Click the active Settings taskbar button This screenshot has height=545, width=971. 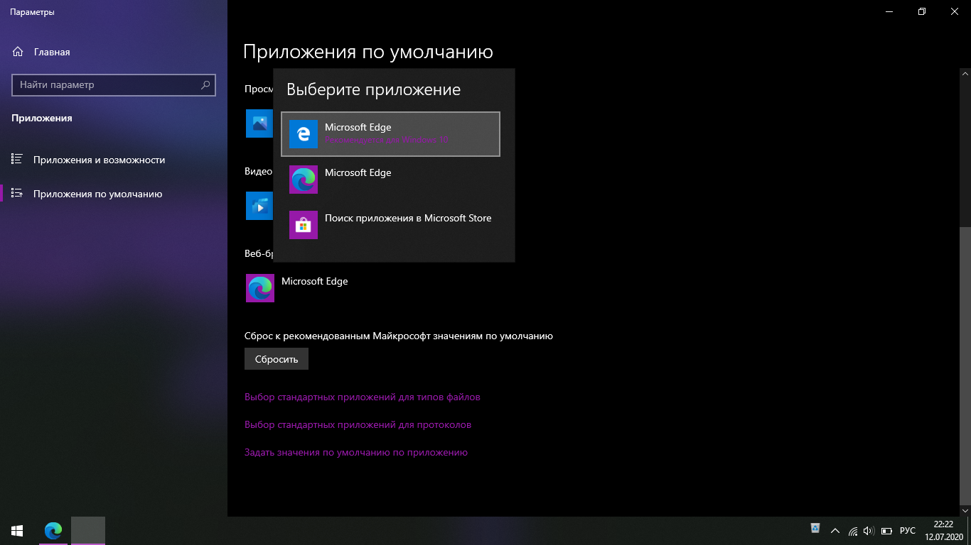(88, 531)
